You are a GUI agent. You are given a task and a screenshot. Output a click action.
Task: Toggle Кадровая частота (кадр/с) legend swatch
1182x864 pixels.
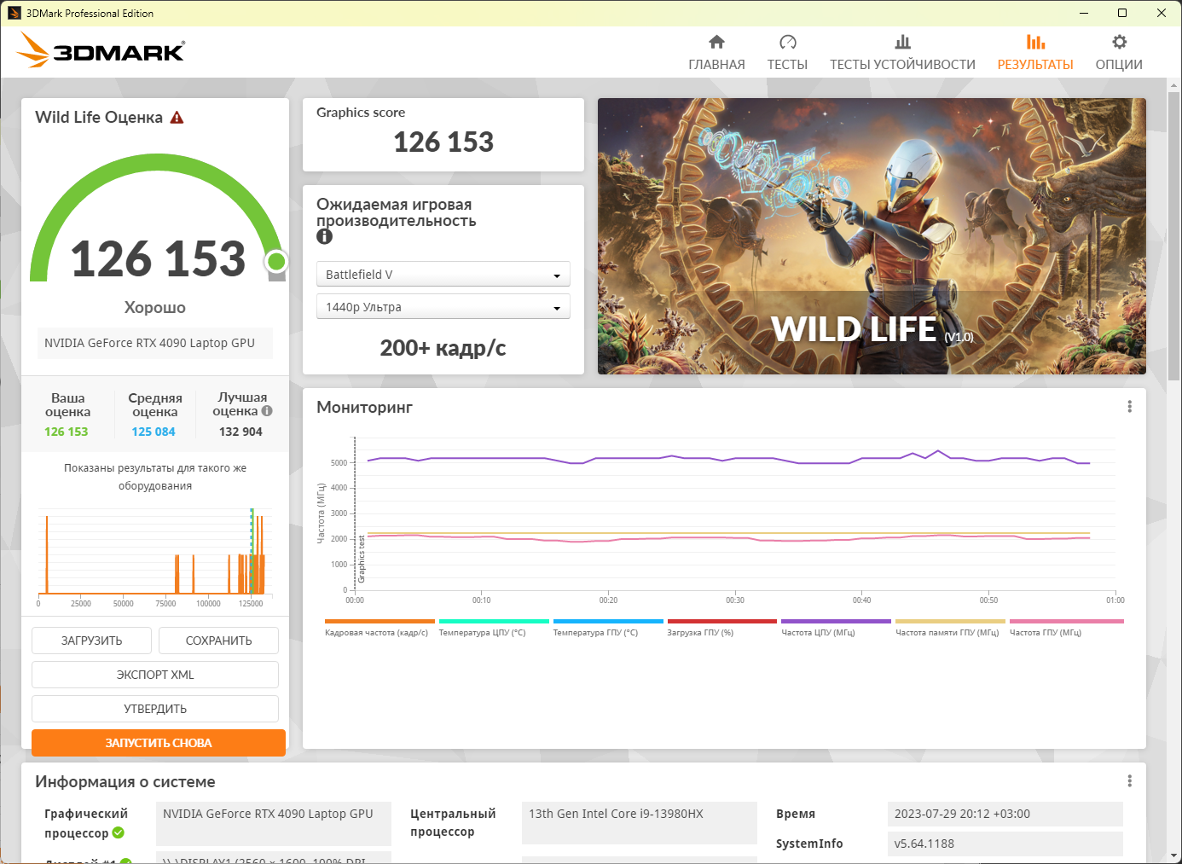[x=380, y=622]
